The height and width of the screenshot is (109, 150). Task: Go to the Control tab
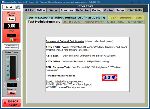coord(109,10)
